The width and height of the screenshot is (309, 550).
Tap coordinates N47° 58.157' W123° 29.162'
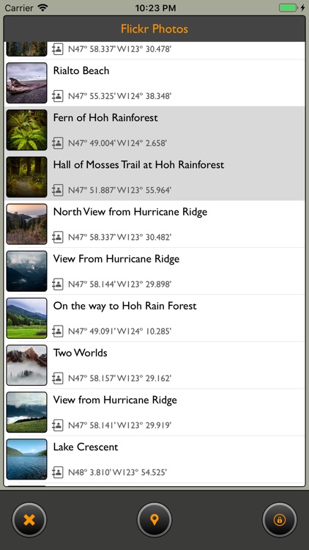(x=119, y=378)
